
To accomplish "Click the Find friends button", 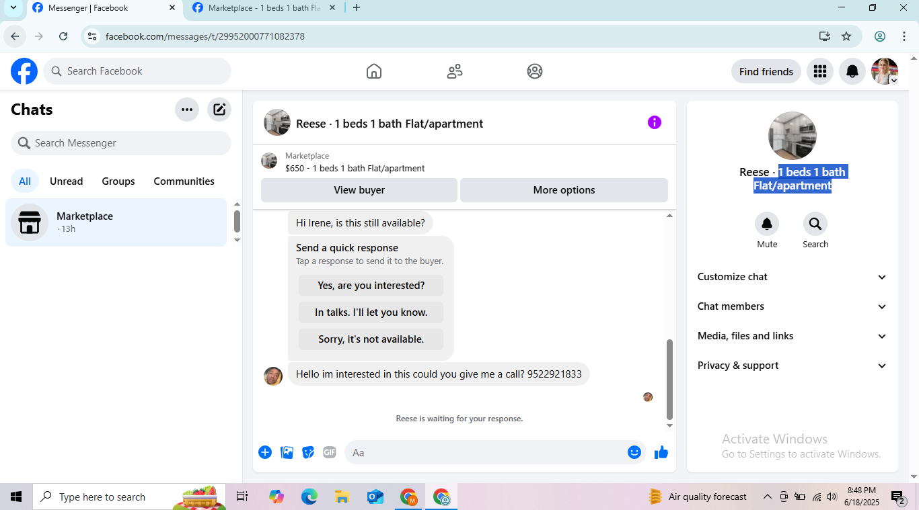I will 766,72.
